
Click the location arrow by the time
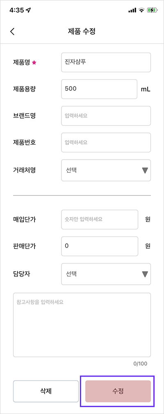(28, 10)
